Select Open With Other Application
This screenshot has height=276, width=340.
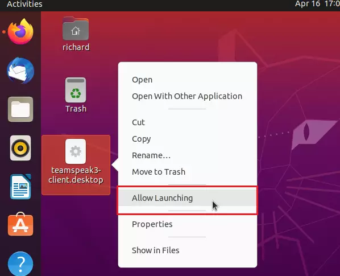pos(188,96)
